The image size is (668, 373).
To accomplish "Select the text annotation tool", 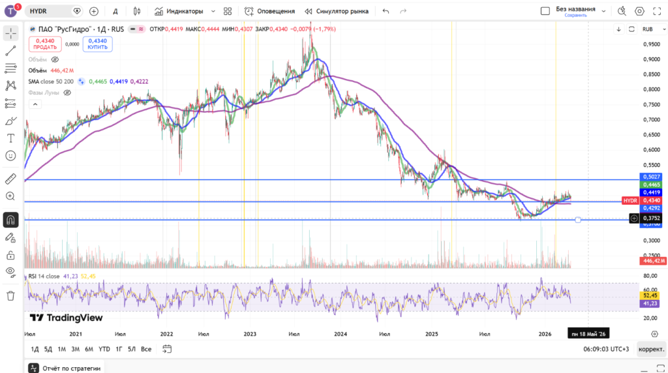I will [x=10, y=138].
